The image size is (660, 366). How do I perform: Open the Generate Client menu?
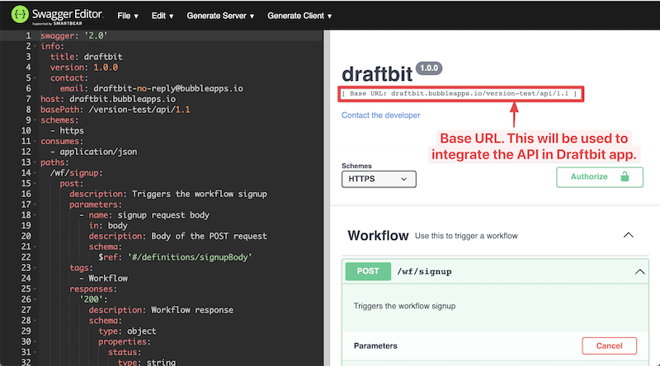click(299, 16)
